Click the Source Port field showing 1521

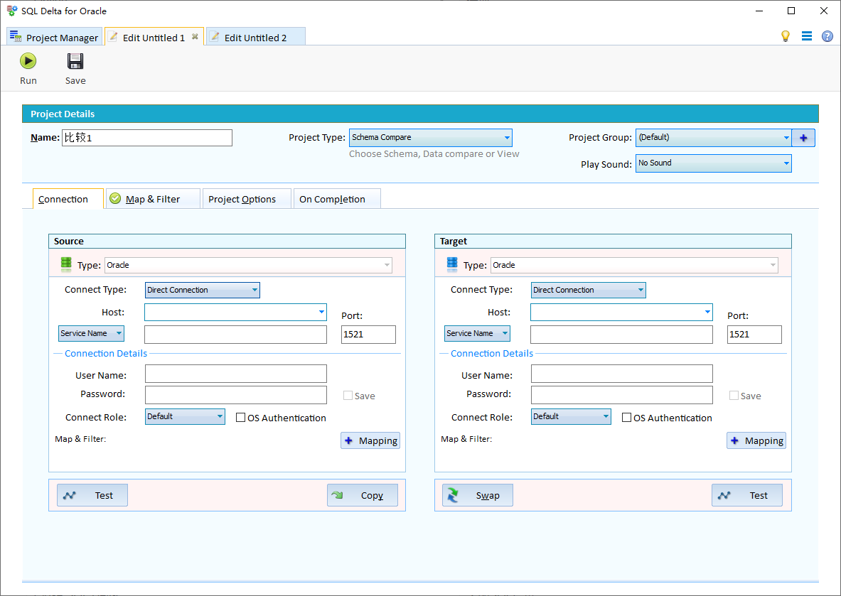[368, 335]
